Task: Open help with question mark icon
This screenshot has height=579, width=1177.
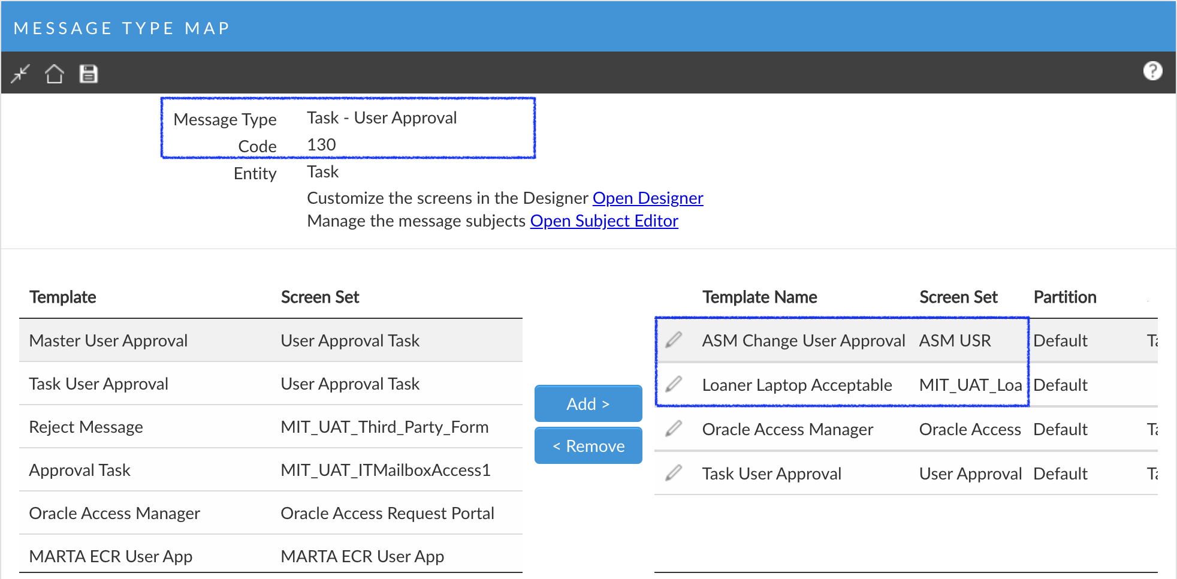Action: 1152,71
